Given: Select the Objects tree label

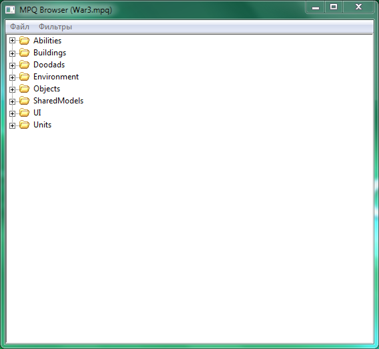Looking at the screenshot, I should click(x=47, y=89).
